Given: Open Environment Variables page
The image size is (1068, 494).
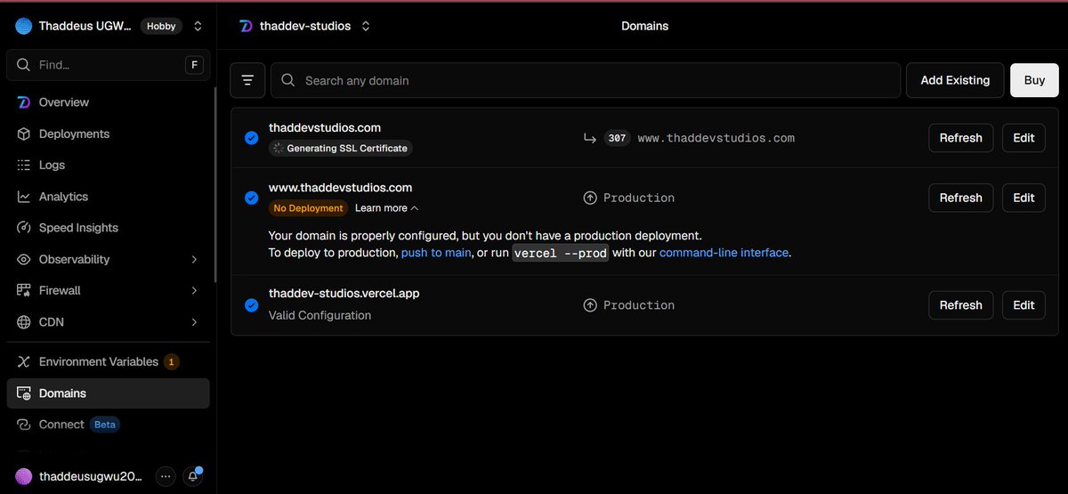Looking at the screenshot, I should (x=108, y=361).
